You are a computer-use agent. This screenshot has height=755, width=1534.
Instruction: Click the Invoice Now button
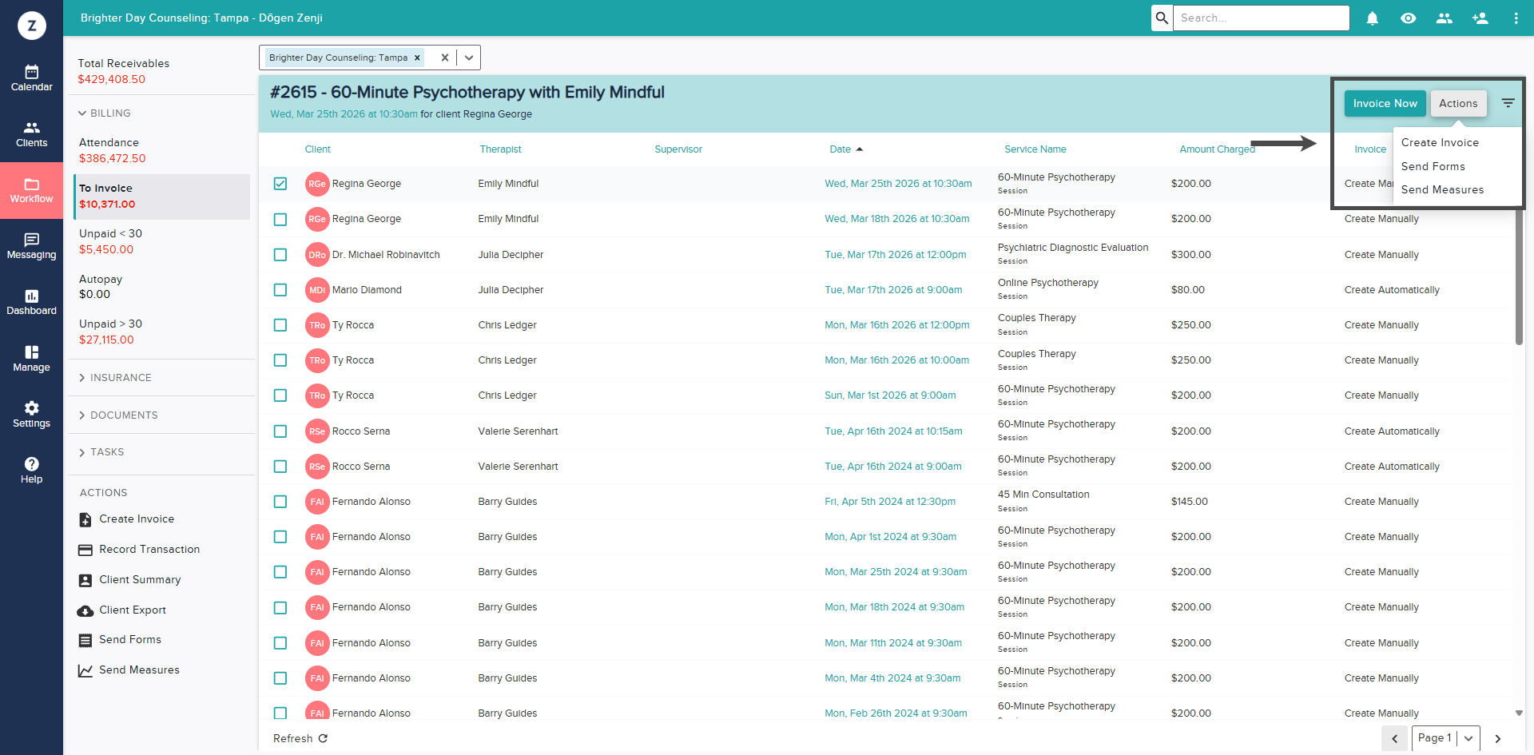[1385, 103]
